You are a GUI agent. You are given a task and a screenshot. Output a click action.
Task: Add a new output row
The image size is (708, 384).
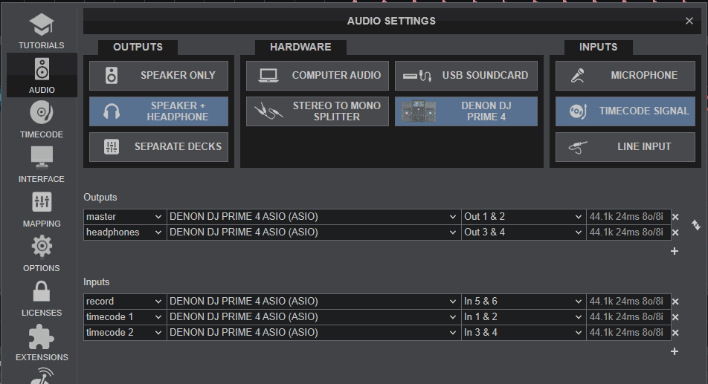click(675, 251)
